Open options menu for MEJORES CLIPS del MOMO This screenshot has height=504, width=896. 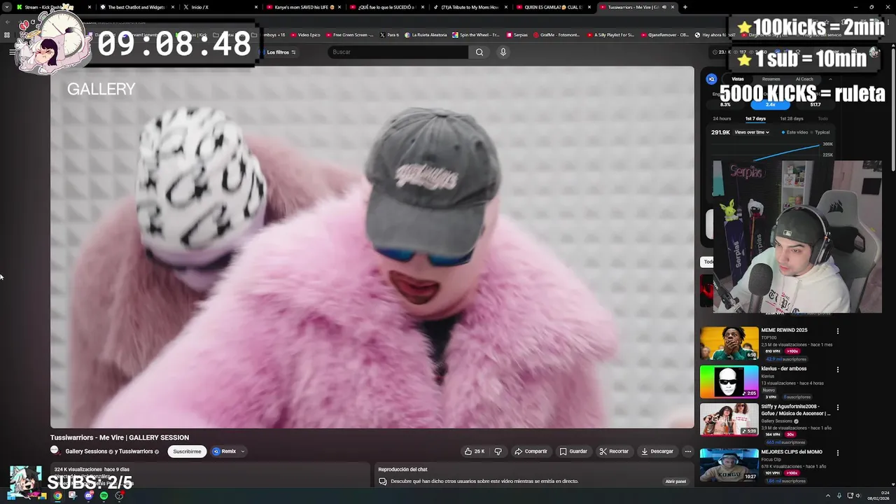pyautogui.click(x=837, y=453)
